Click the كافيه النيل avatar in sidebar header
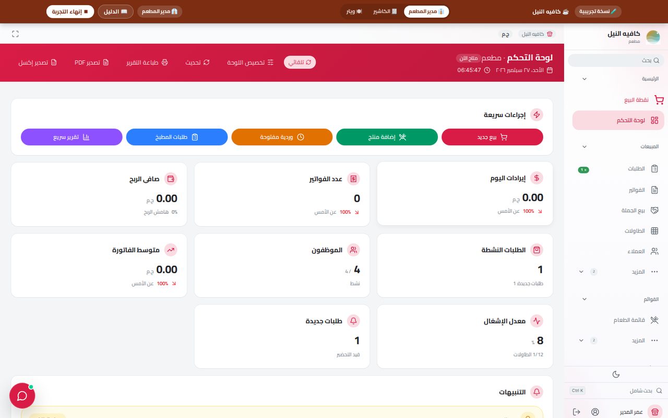The height and width of the screenshot is (418, 668). point(653,37)
